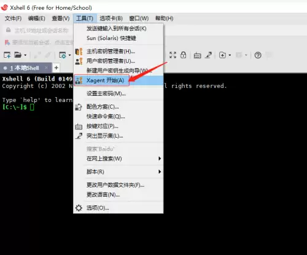Select 配色方案(C) color scheme entry
This screenshot has width=307, height=255.
[x=119, y=107]
